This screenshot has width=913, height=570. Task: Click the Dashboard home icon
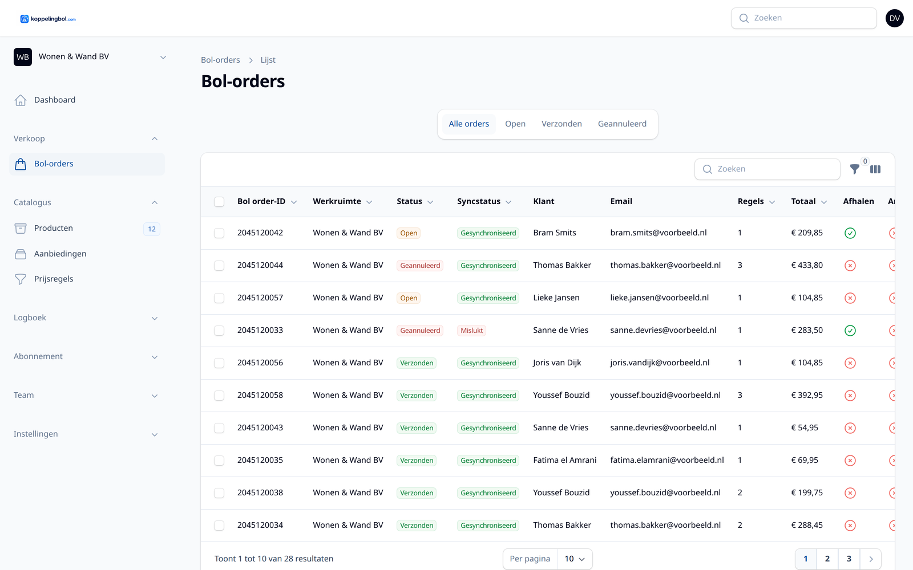pos(21,100)
